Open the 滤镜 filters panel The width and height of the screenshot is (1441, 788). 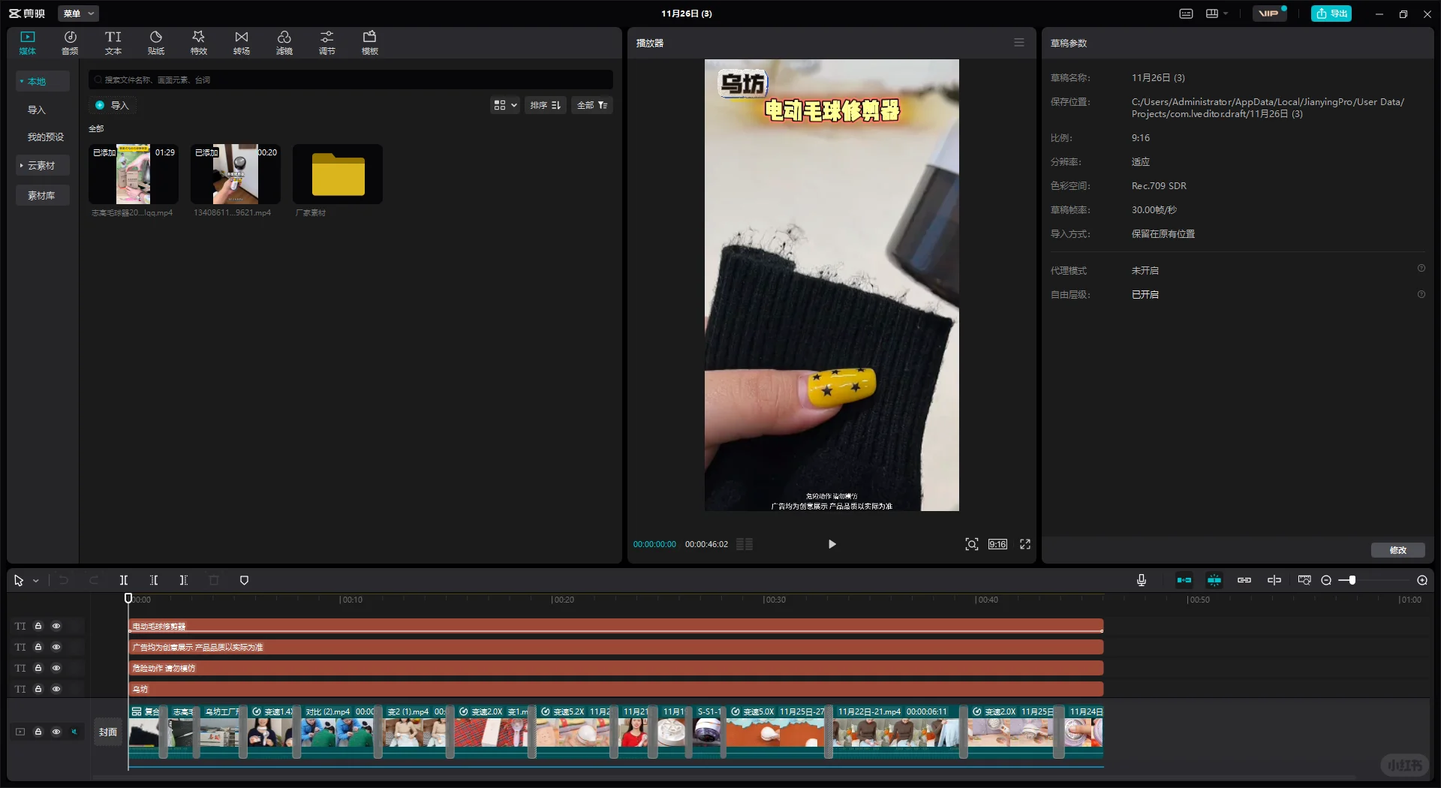pos(284,43)
